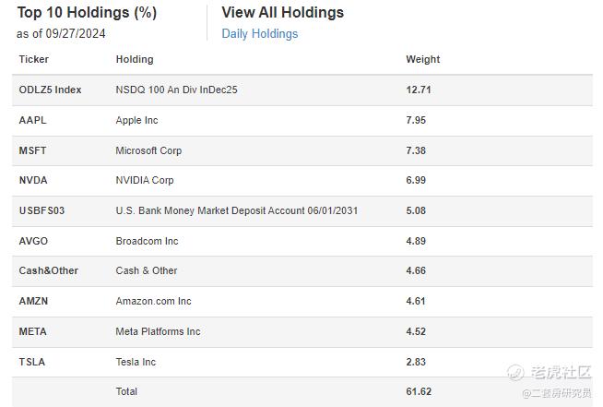Select the ODLZ5 Index ticker cell
The image size is (603, 407).
pos(50,90)
